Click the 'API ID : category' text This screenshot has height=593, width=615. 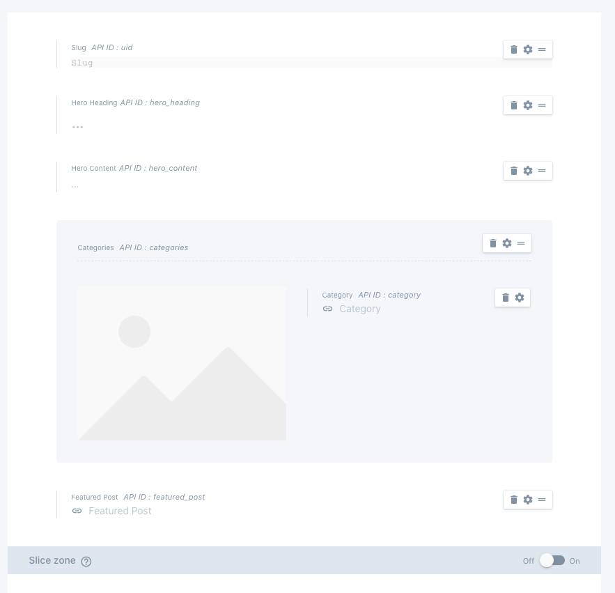[389, 295]
